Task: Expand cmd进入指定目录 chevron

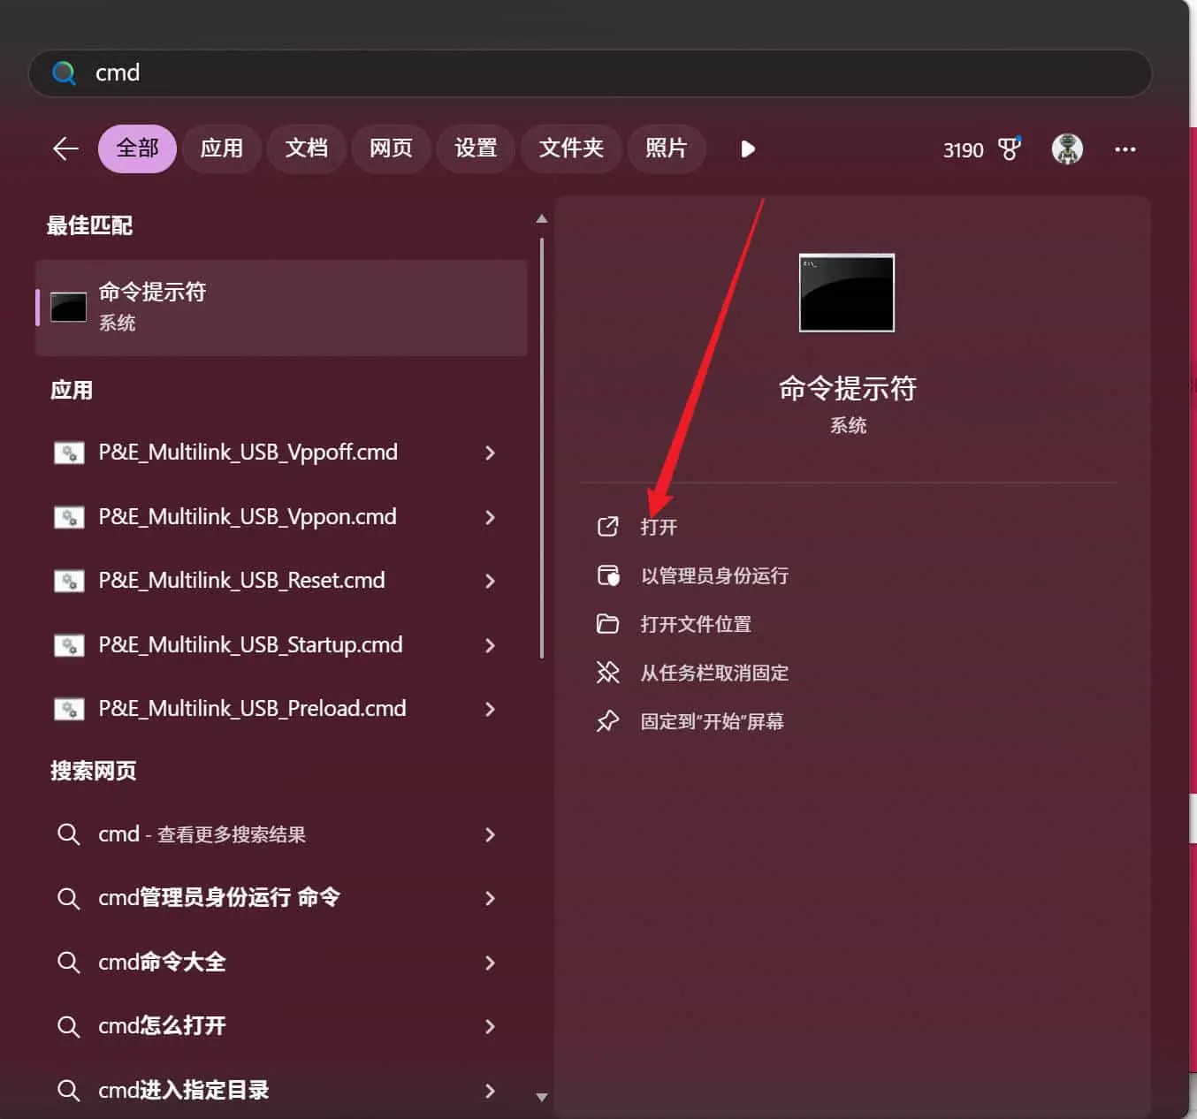Action: coord(490,1091)
